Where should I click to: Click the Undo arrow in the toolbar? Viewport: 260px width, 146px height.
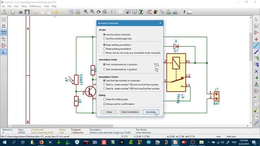pos(56,12)
